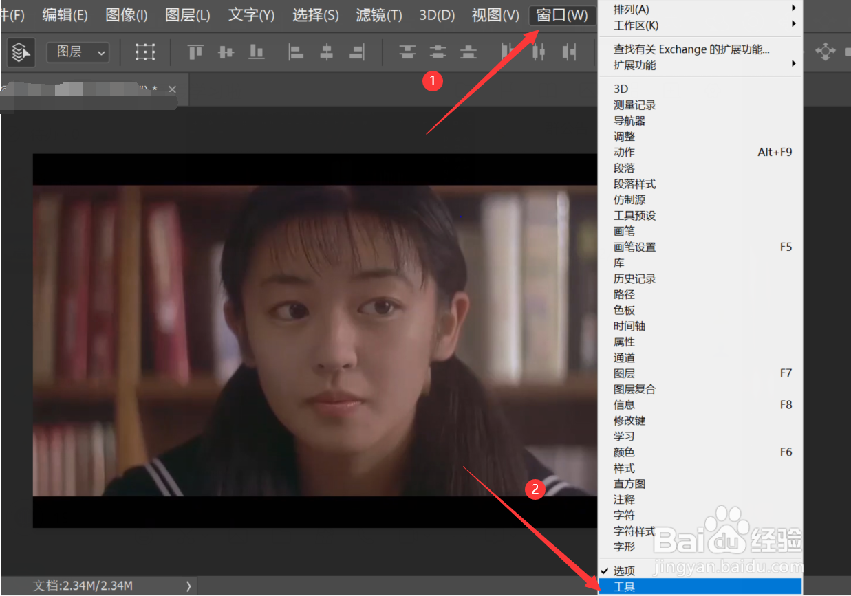Toggle the 段落样式 panel
This screenshot has width=851, height=596.
(x=700, y=184)
